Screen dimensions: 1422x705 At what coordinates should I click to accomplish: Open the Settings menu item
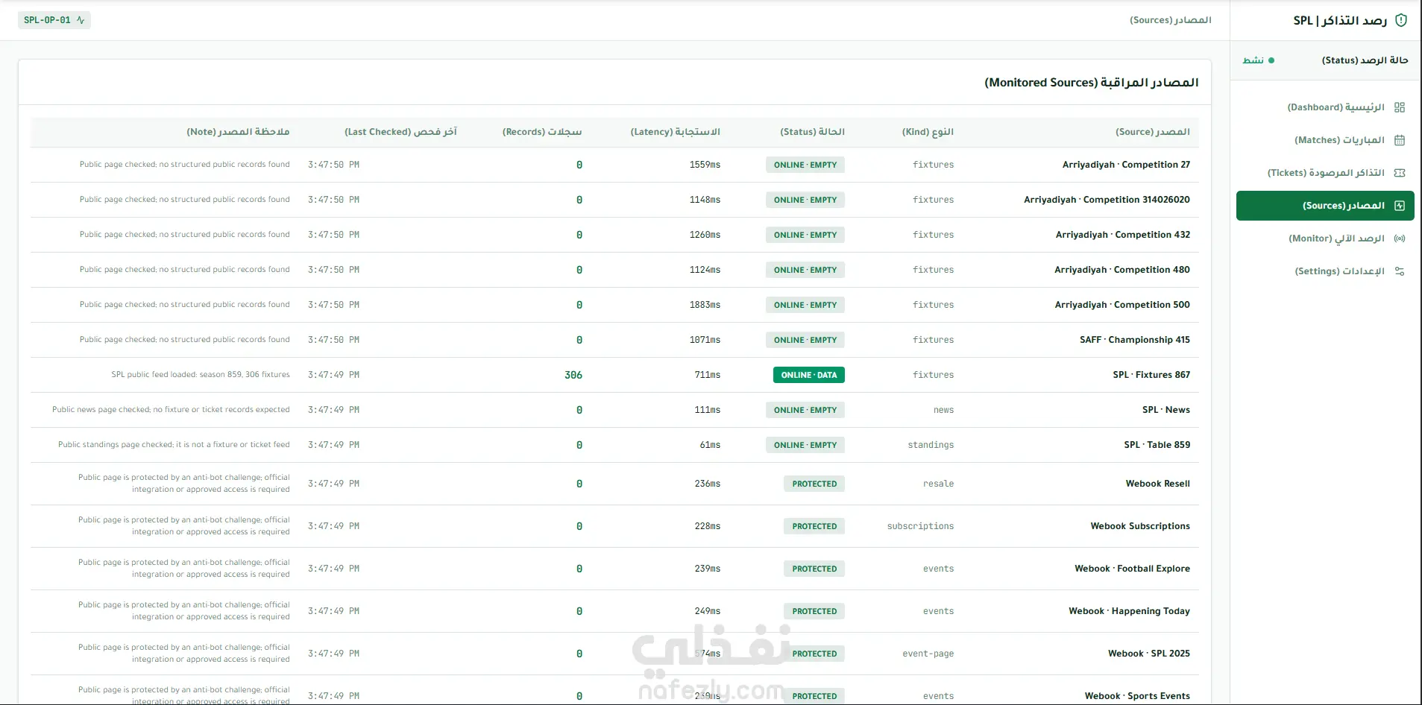tap(1325, 271)
